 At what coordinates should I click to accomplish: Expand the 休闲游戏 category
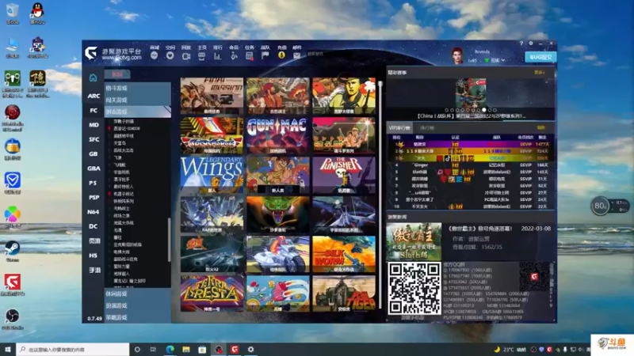pos(138,294)
